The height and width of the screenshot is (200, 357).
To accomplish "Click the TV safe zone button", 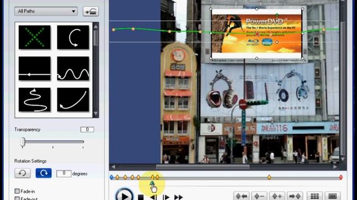I will point(332,196).
